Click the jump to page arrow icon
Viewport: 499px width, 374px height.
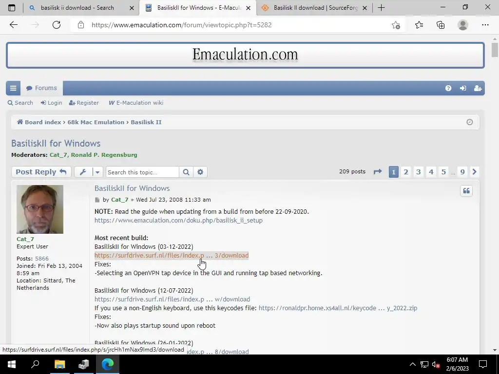tap(378, 172)
